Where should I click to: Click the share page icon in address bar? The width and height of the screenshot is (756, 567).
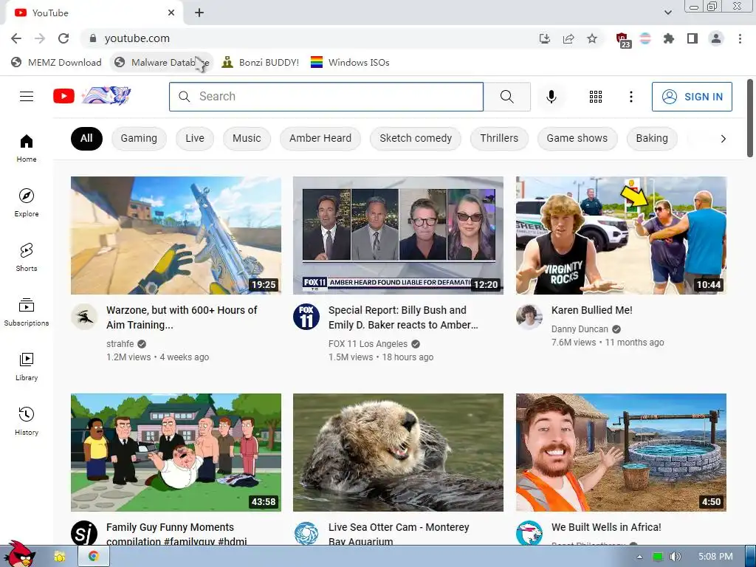coord(568,38)
